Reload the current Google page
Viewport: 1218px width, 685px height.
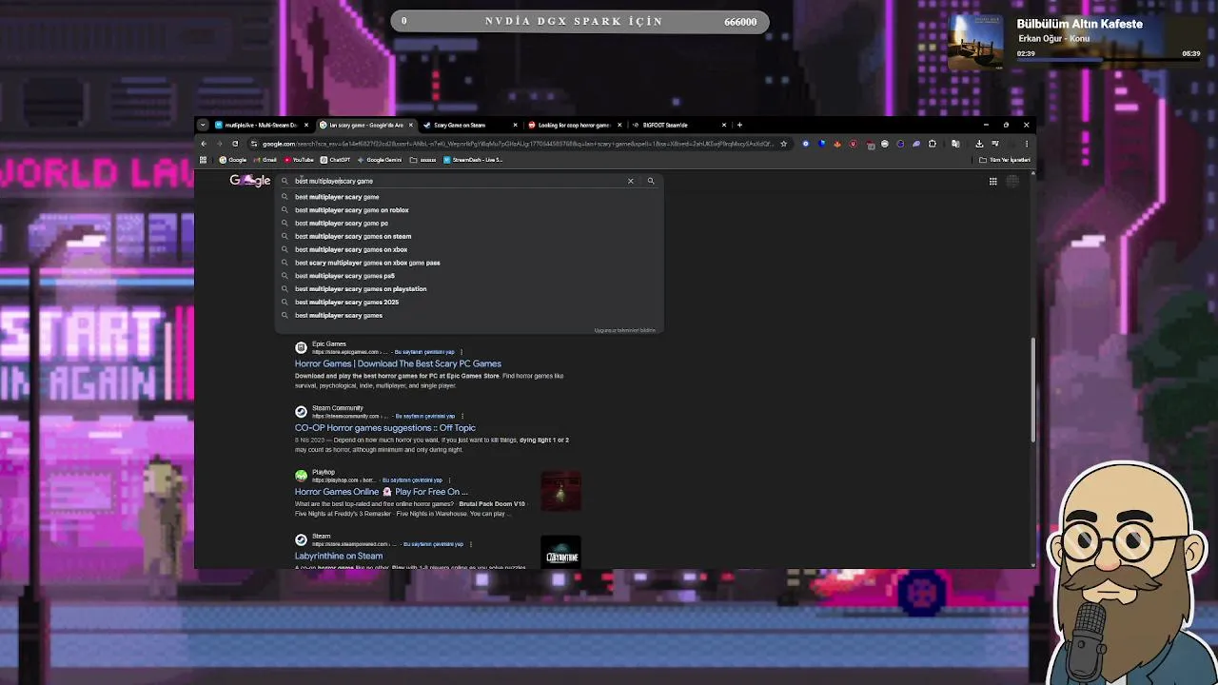pyautogui.click(x=235, y=144)
